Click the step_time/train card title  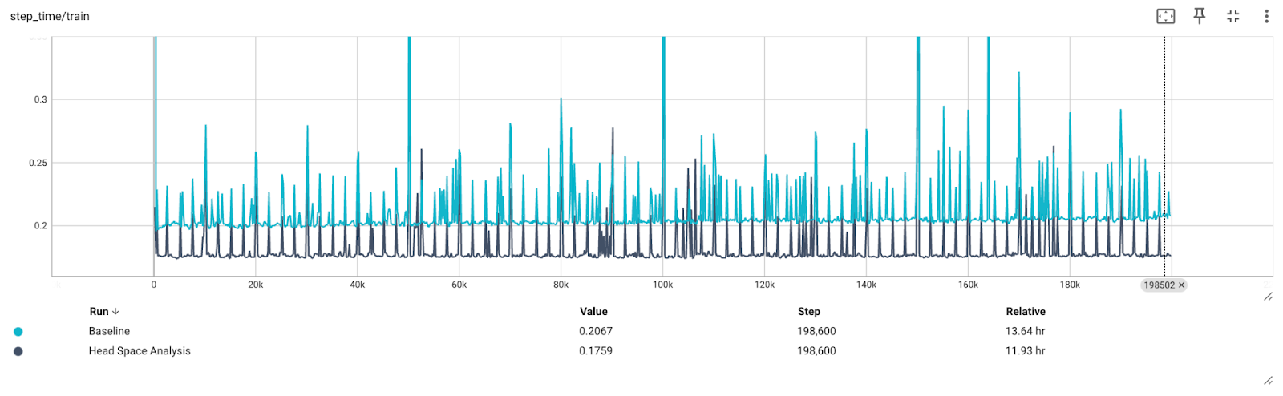pyautogui.click(x=50, y=16)
